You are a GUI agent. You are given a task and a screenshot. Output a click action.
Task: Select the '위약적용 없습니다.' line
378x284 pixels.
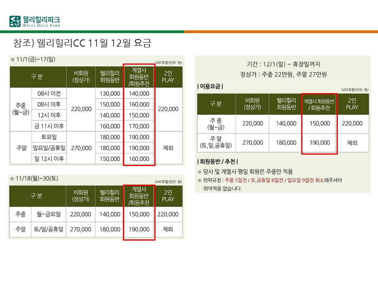222,189
